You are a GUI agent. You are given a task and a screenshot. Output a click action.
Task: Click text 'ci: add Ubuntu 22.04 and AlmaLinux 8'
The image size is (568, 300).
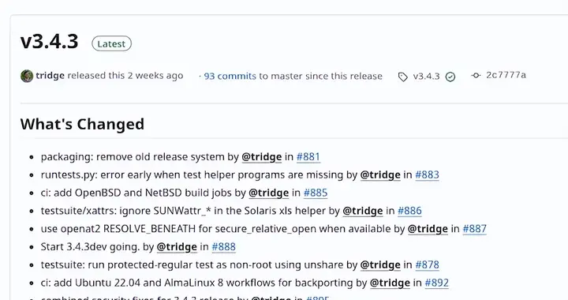[133, 283]
